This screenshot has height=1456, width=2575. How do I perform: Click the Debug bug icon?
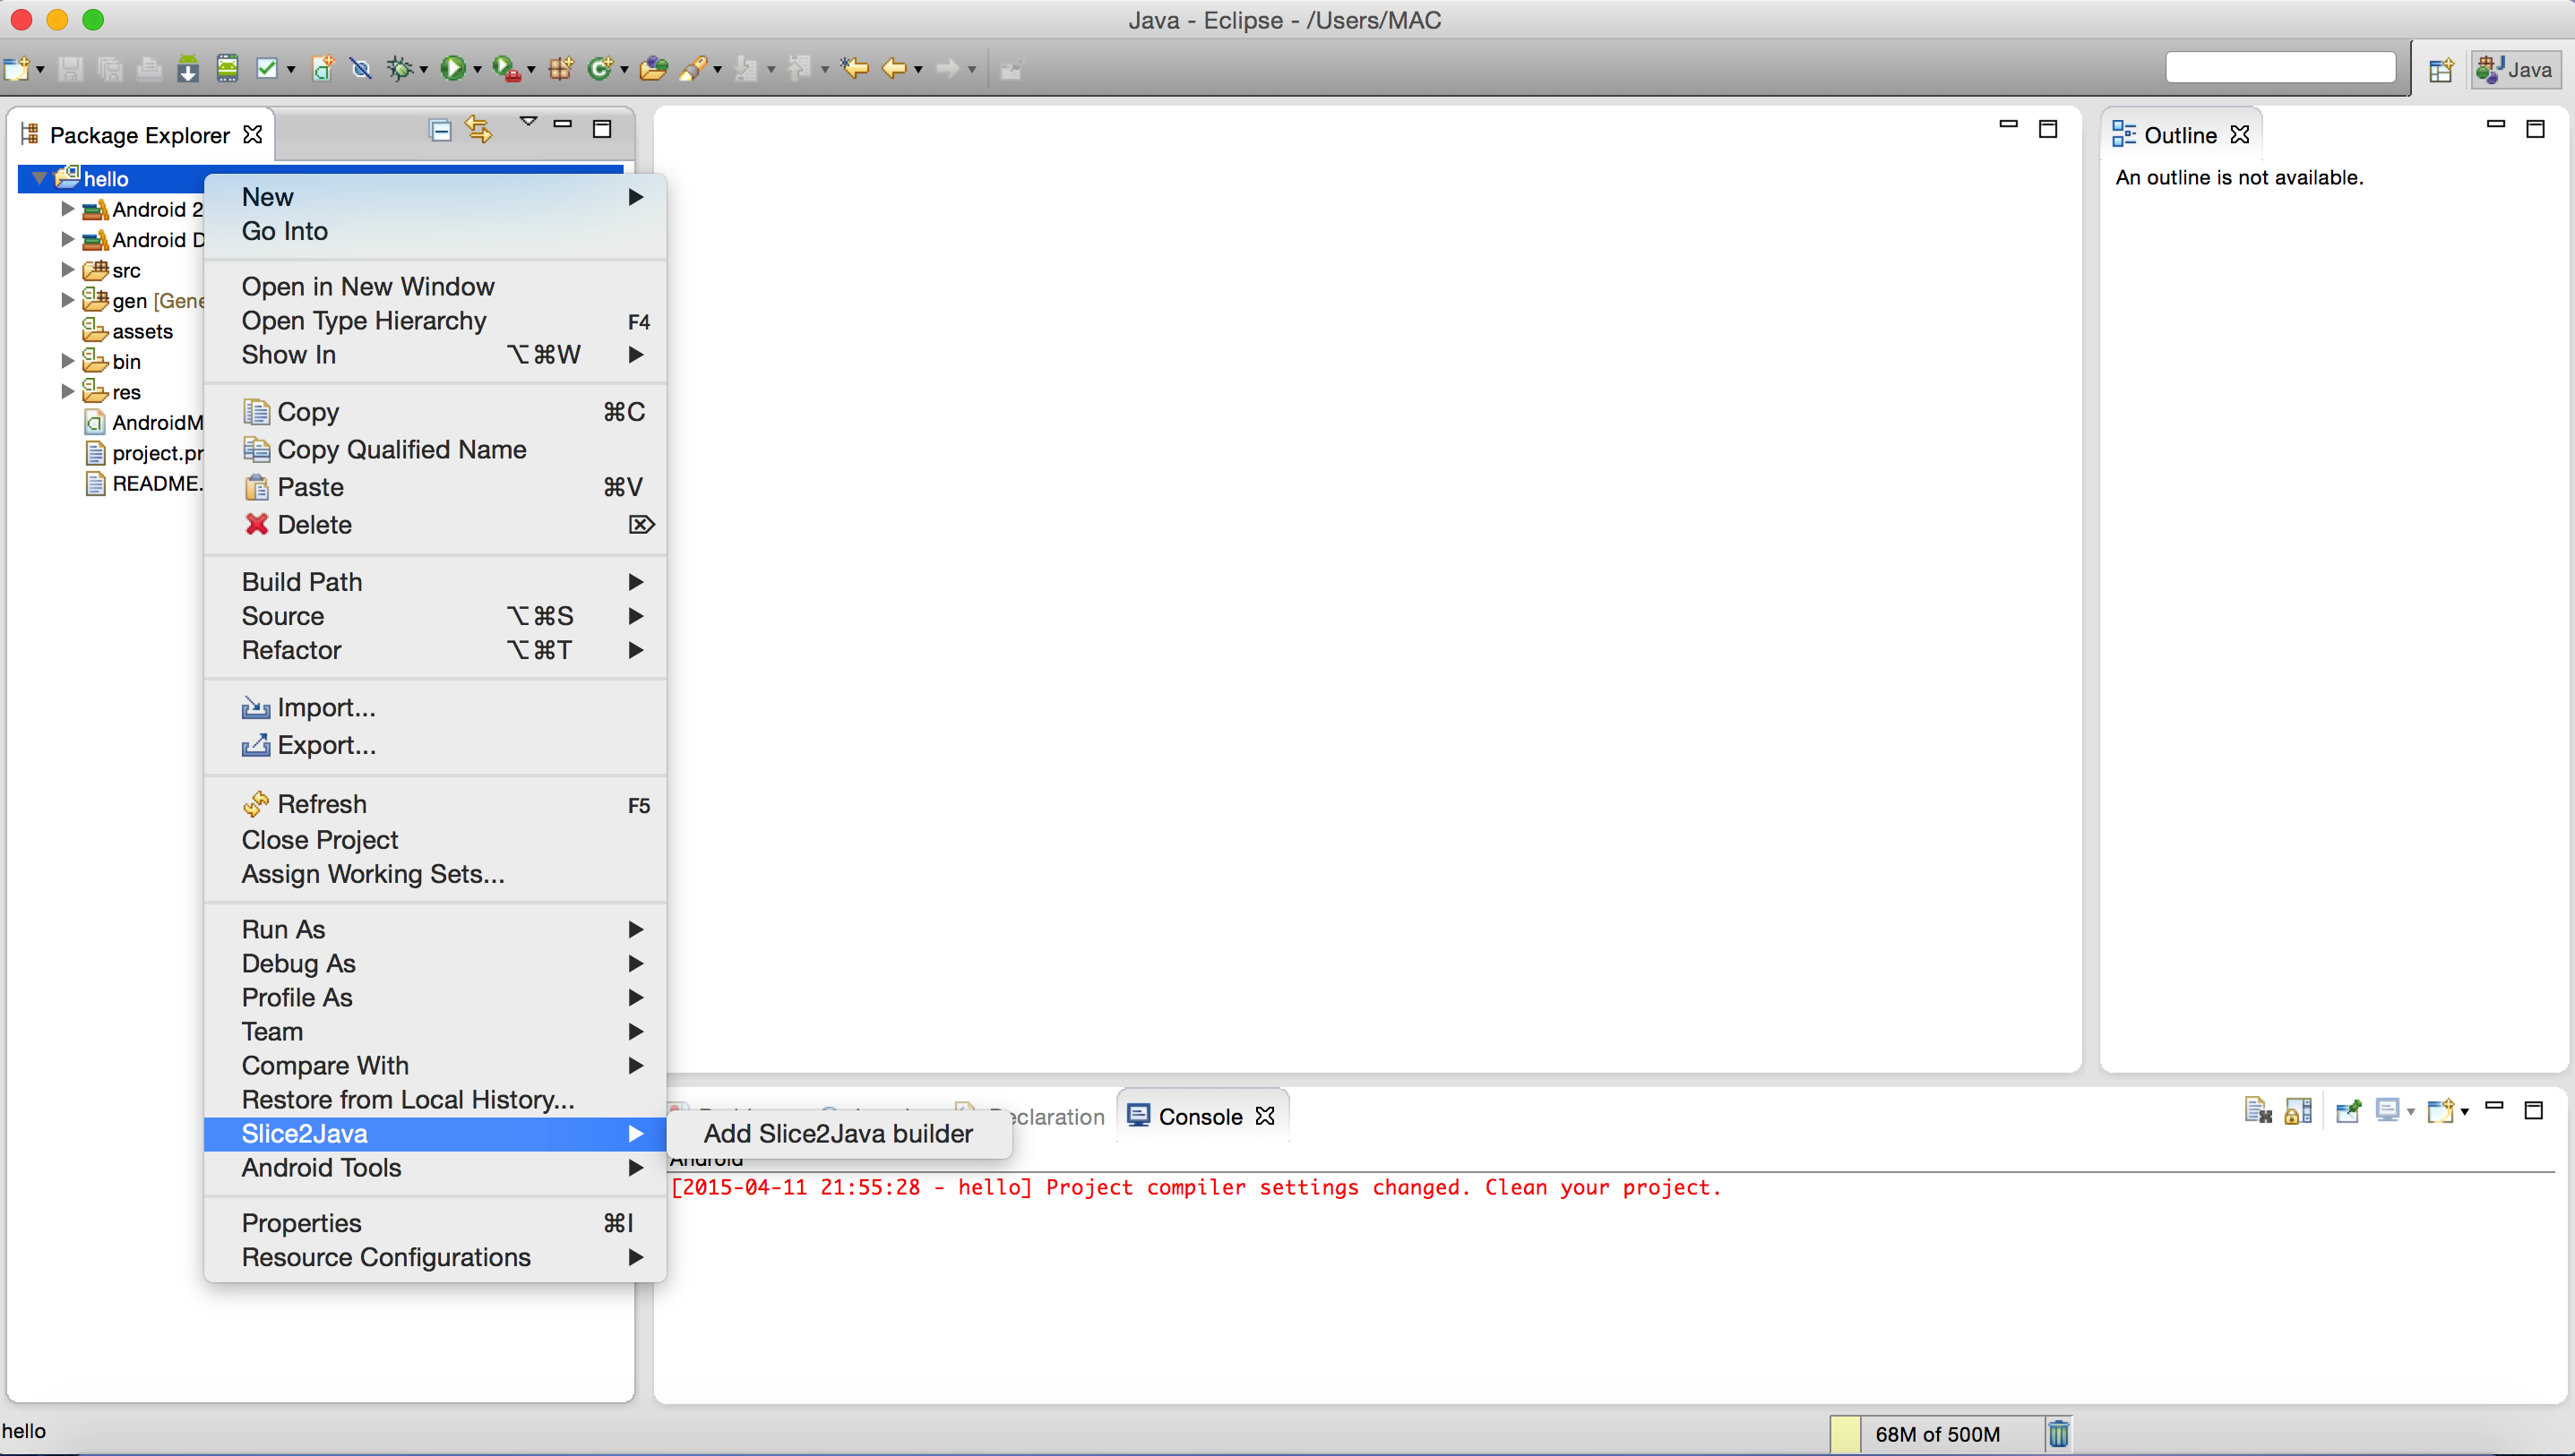click(x=400, y=68)
